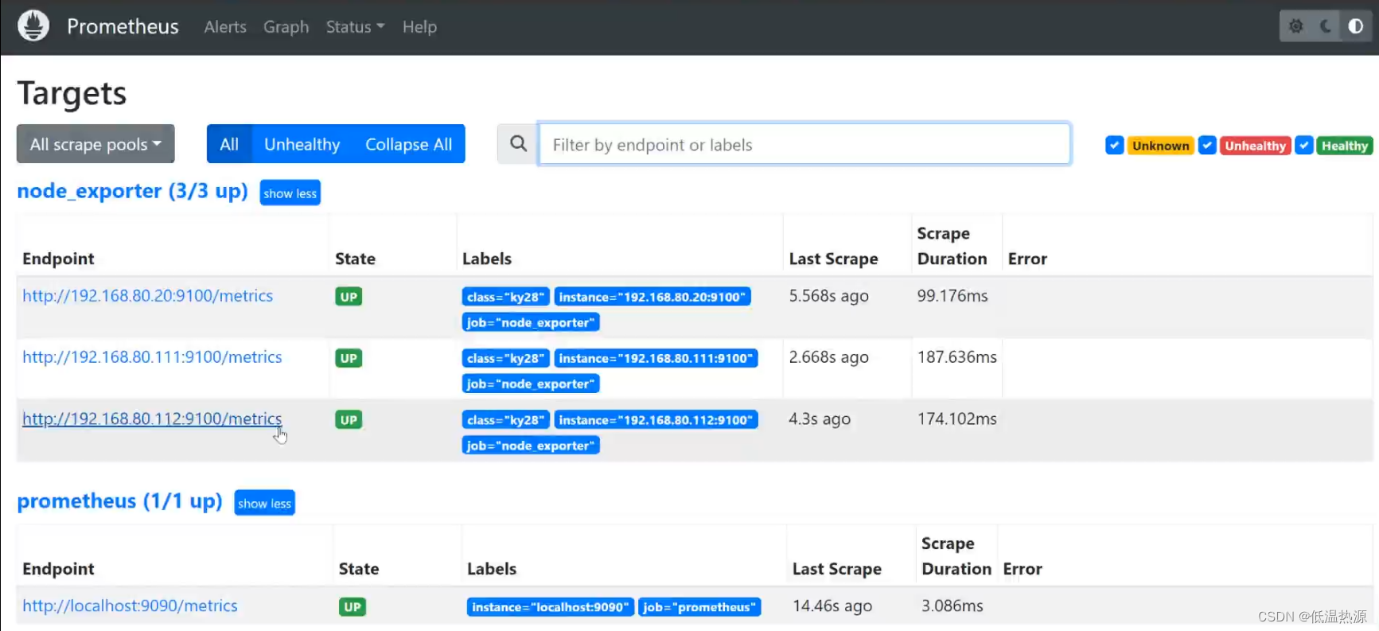Screen dimensions: 1379x631
Task: Open the 192.168.80.20:9100 metrics endpoint
Action: 147,295
